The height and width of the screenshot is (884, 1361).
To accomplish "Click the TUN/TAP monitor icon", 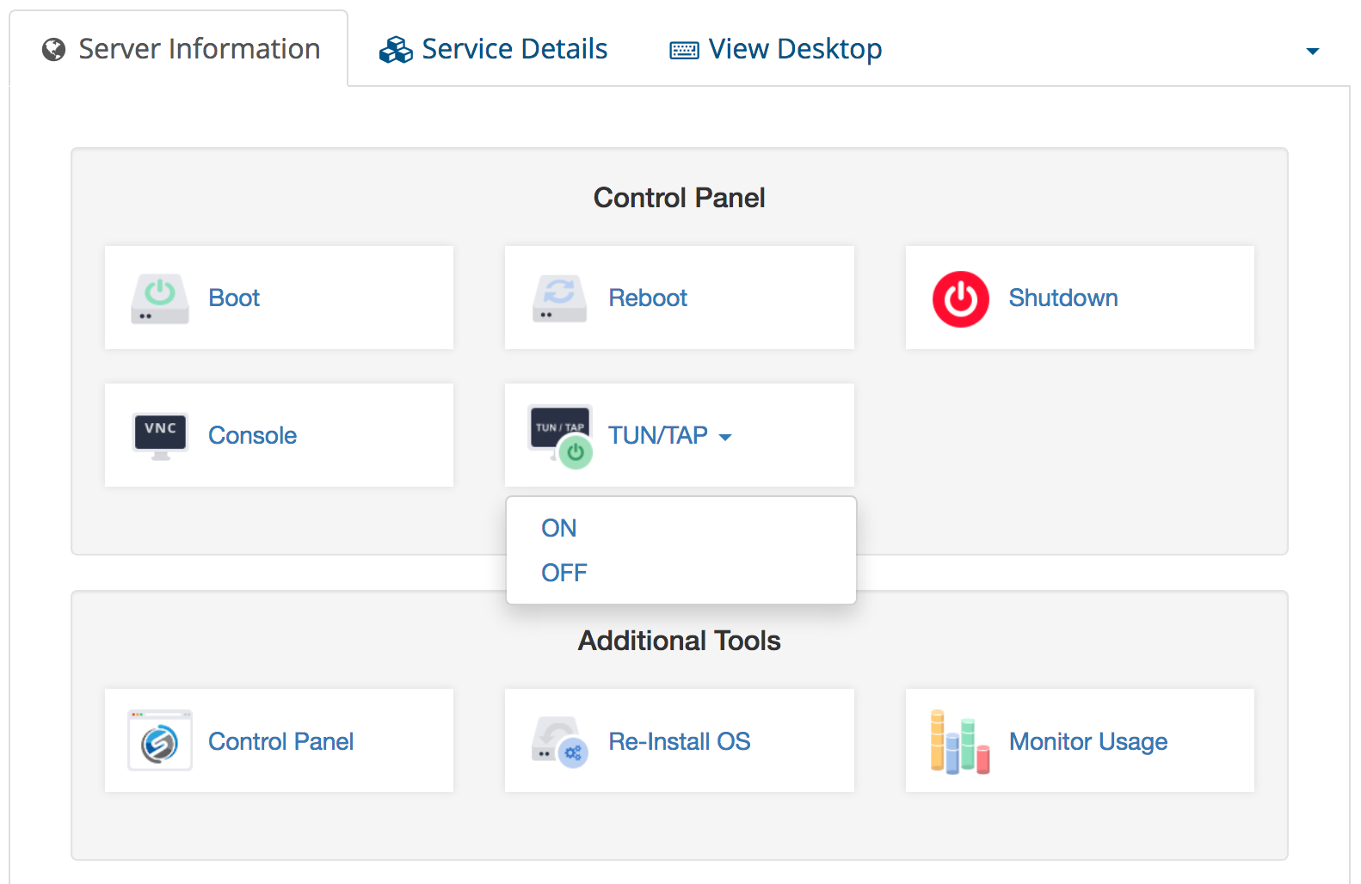I will click(561, 435).
